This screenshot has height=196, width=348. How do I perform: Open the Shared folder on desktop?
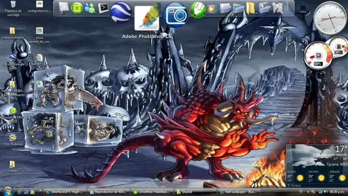[x=13, y=167]
